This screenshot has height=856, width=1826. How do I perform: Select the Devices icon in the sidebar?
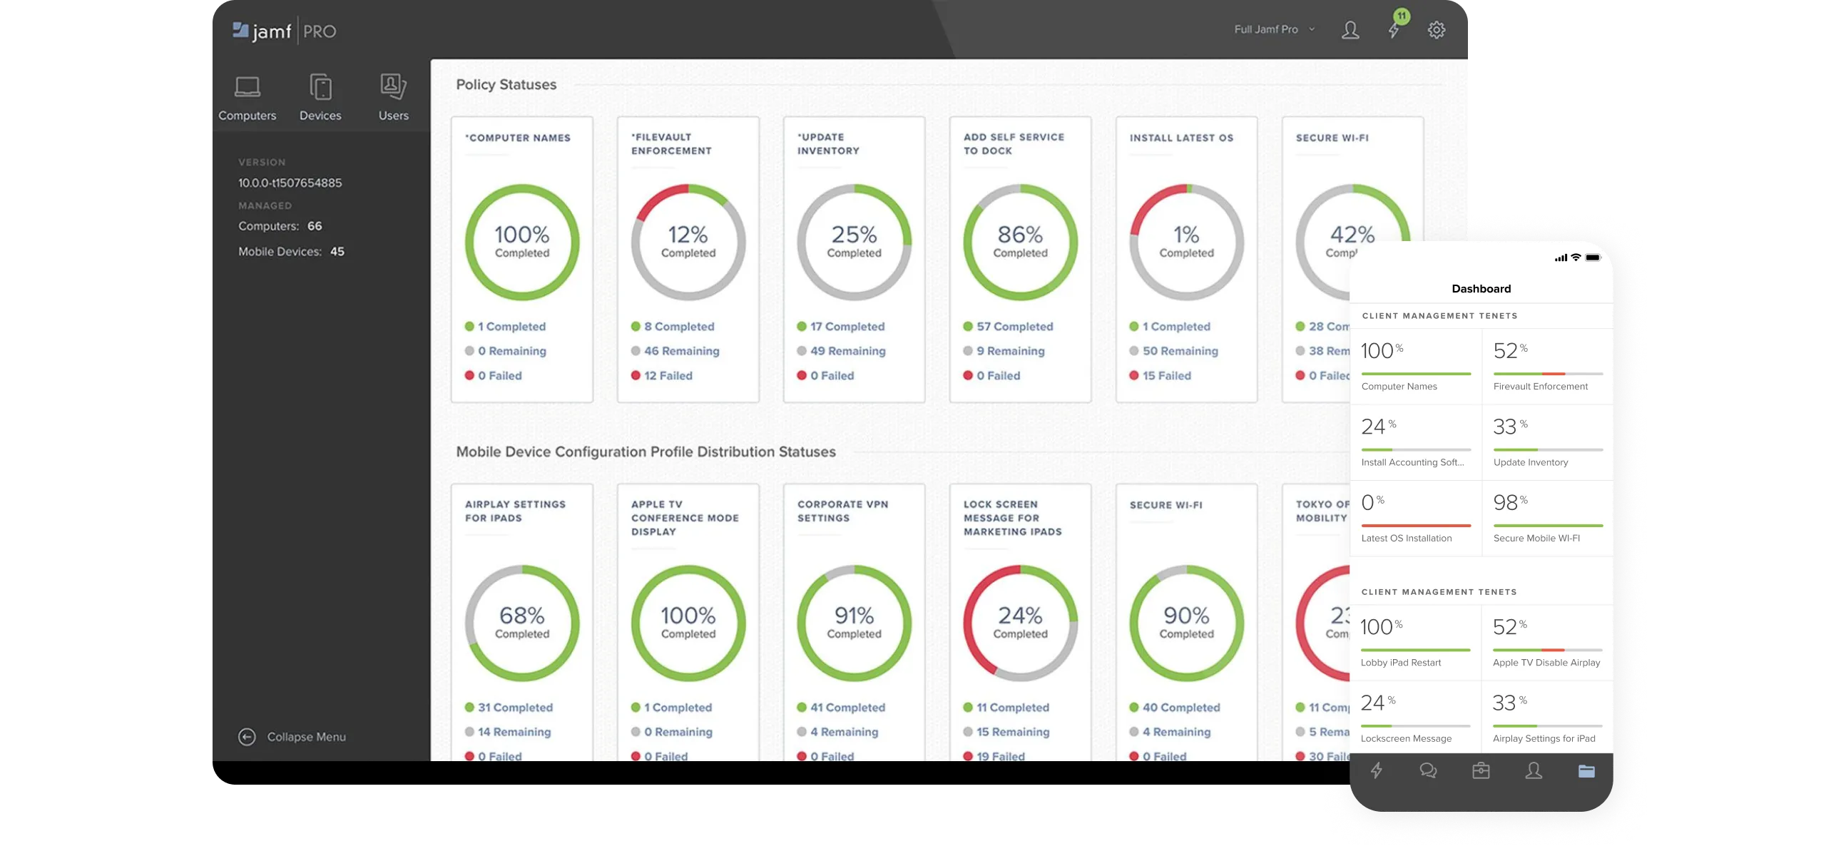321,96
